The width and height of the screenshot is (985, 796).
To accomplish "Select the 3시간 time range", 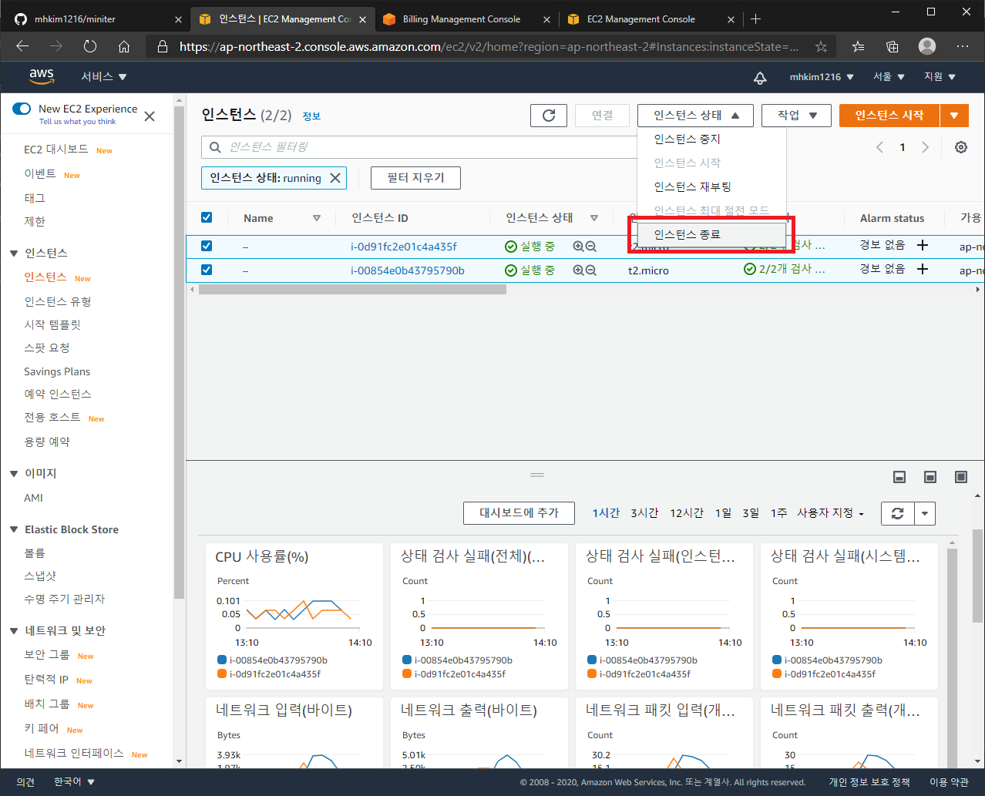I will 644,513.
